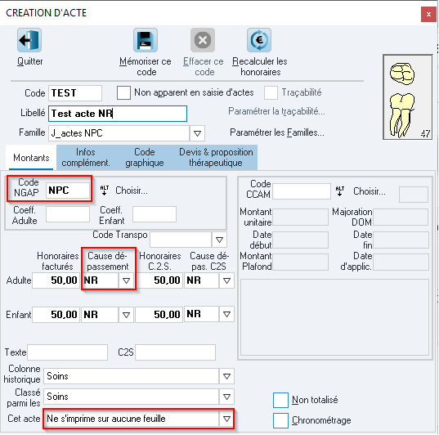This screenshot has width=439, height=435.
Task: Click the large empty CCAM description box
Action: coord(335,317)
